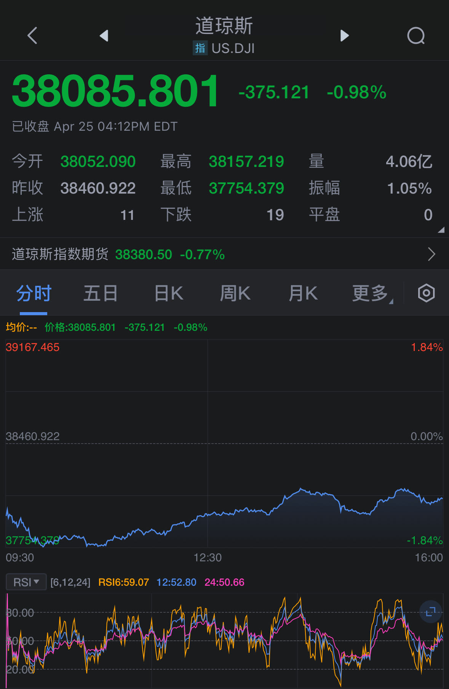Tap the 振幅 value 1.05%

(x=409, y=188)
